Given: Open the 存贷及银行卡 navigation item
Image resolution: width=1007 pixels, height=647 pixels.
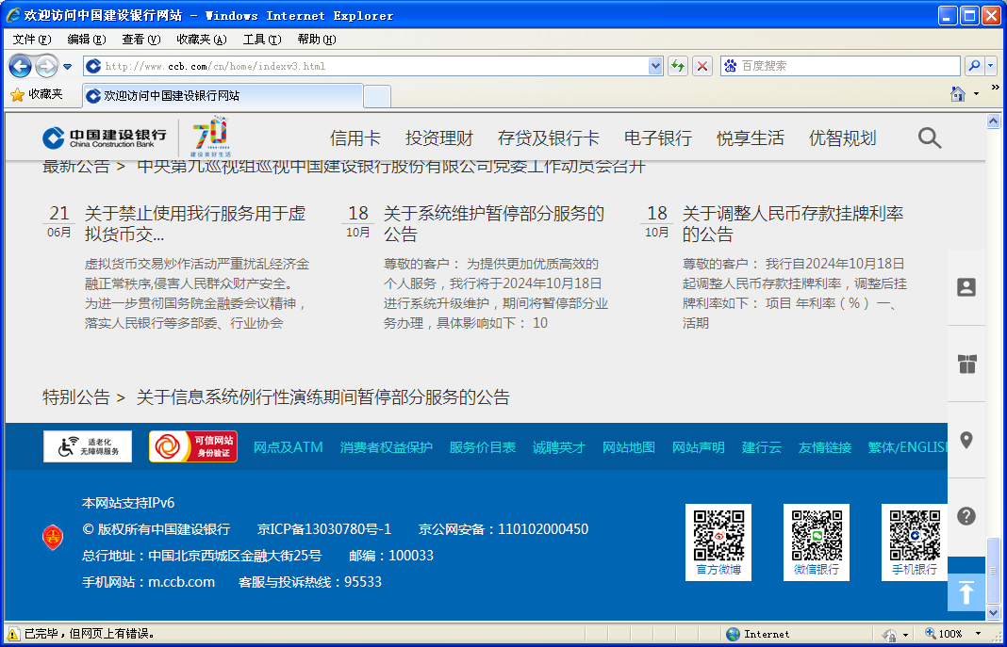Looking at the screenshot, I should 549,137.
